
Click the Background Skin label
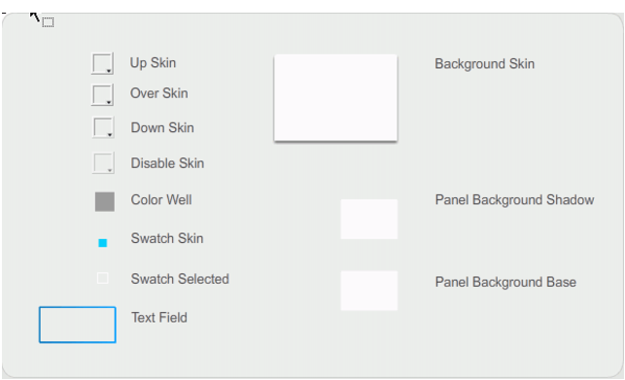tap(485, 64)
